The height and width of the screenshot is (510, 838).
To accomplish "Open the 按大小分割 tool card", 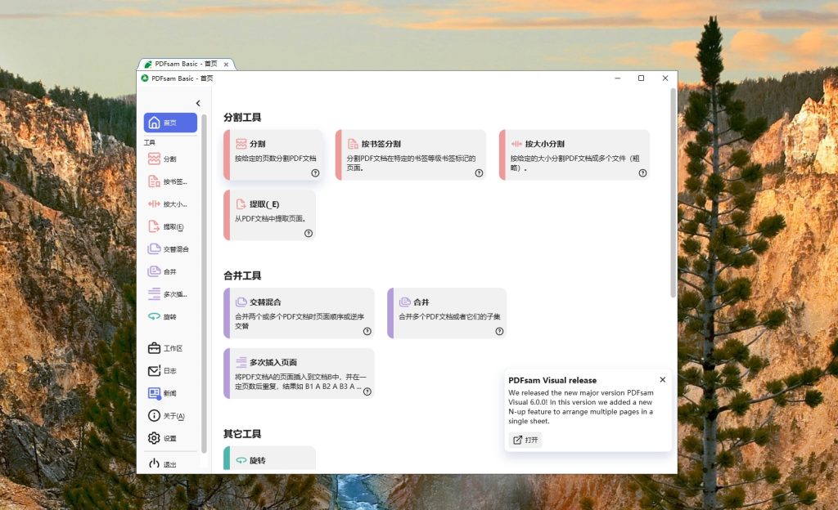I will coord(574,154).
